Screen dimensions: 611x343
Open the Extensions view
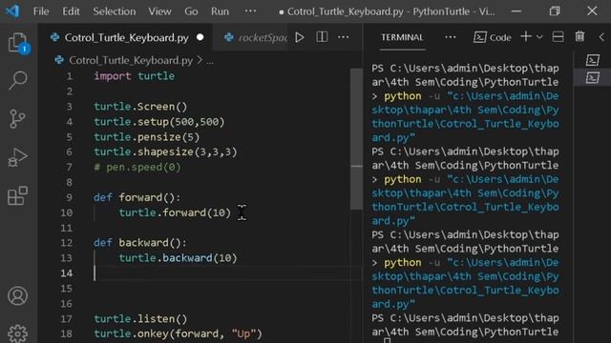(17, 195)
